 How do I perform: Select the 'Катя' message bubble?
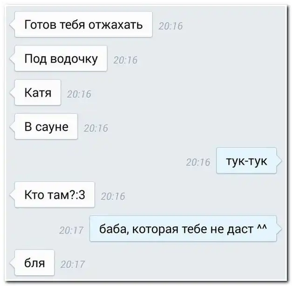pos(38,92)
